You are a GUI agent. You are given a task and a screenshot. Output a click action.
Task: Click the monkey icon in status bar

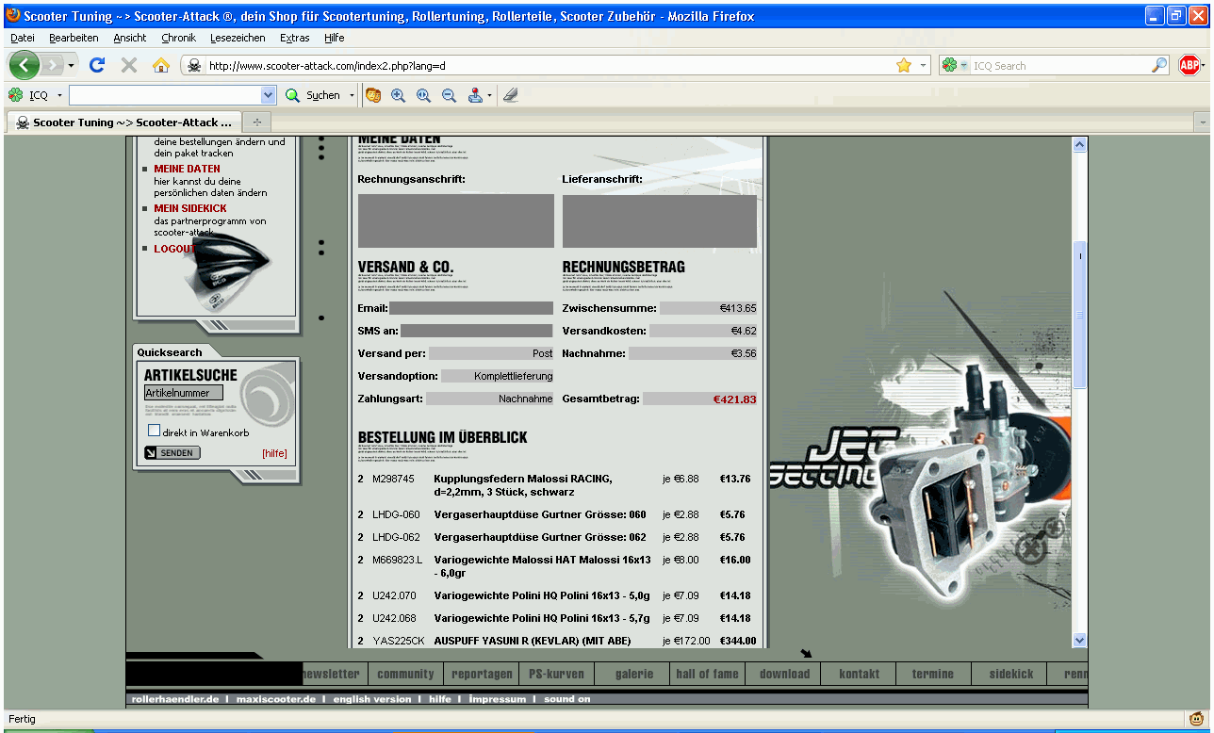[1196, 719]
